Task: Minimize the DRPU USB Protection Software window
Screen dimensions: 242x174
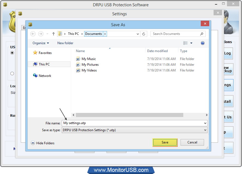Action: coord(216,4)
